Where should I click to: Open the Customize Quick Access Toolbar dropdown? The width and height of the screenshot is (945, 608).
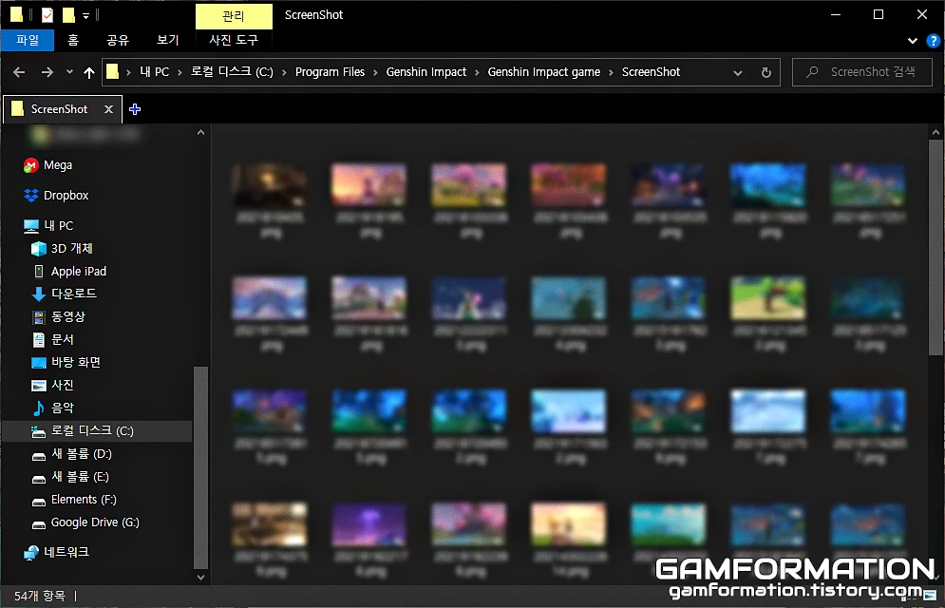coord(86,15)
